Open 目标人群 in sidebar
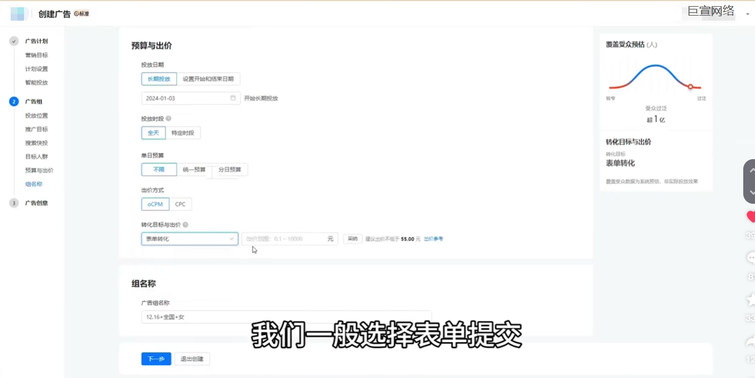755x378 pixels. coord(36,157)
